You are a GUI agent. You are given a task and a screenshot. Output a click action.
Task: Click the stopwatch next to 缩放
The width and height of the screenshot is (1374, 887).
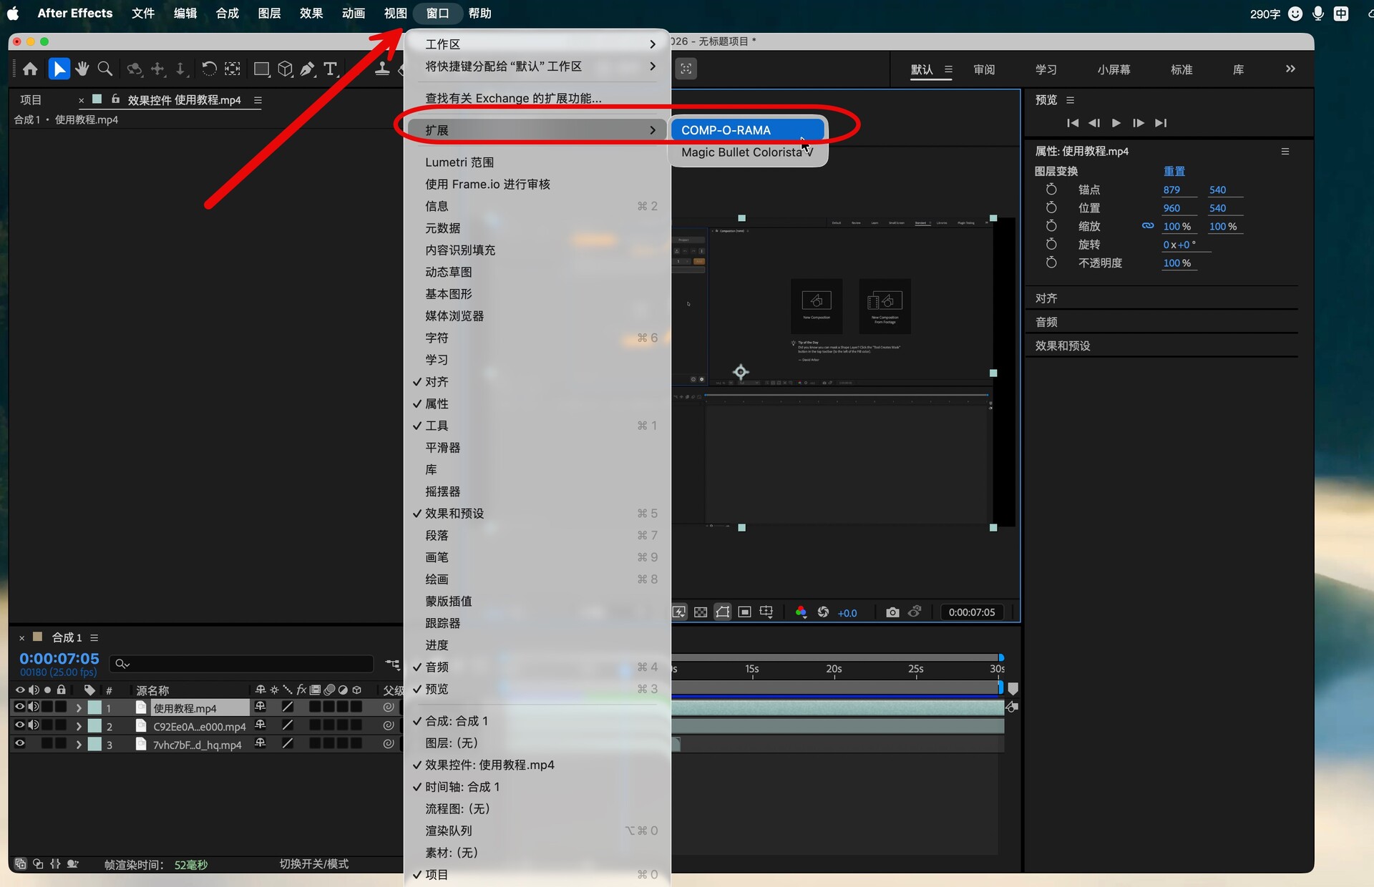[1051, 226]
